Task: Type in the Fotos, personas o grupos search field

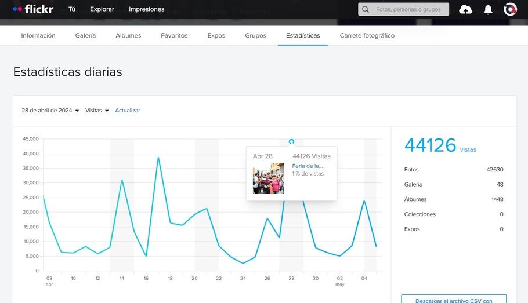Action: point(411,9)
